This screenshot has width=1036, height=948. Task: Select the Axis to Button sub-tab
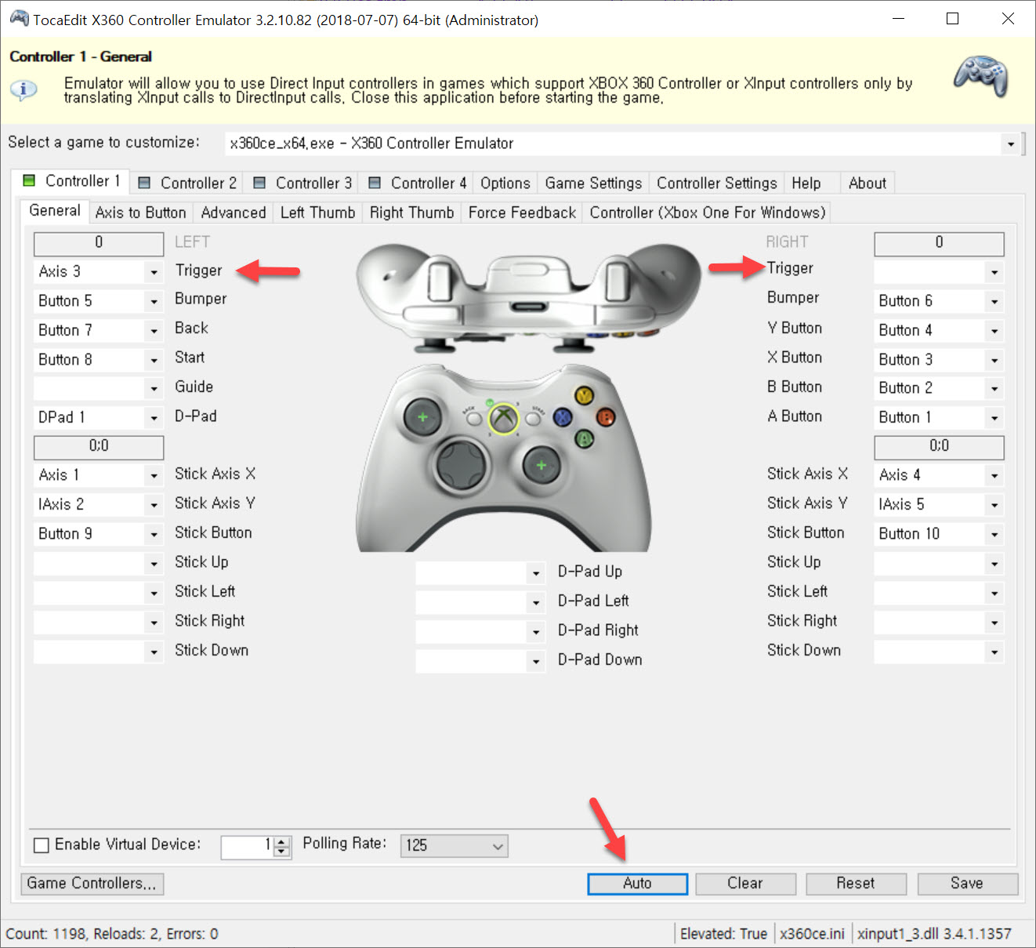[x=141, y=212]
